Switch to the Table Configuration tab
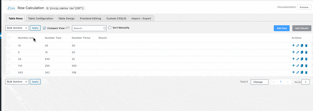The image size is (313, 111). pyautogui.click(x=41, y=19)
